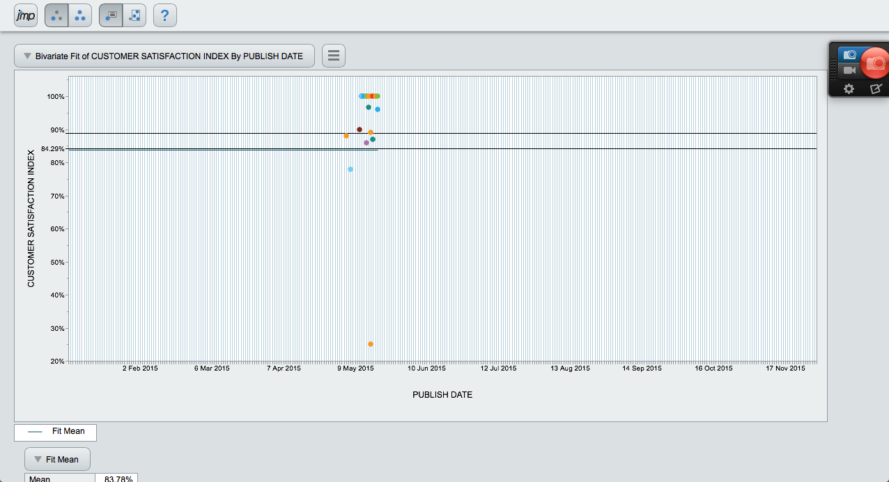Open the Help question mark icon
This screenshot has width=889, height=482.
click(164, 15)
